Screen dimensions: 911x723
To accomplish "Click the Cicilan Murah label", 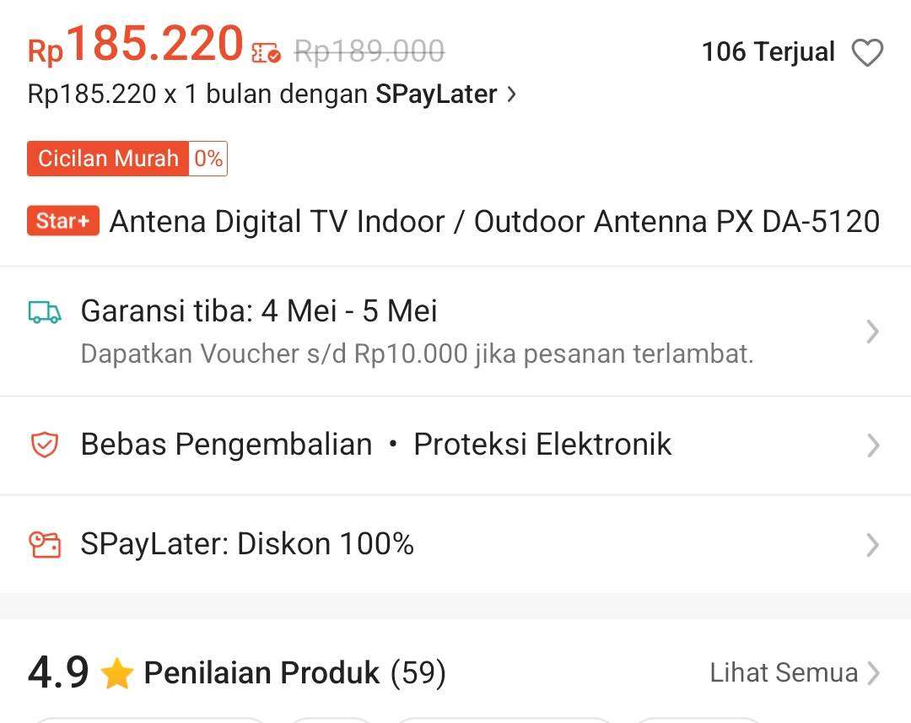I will coord(108,158).
